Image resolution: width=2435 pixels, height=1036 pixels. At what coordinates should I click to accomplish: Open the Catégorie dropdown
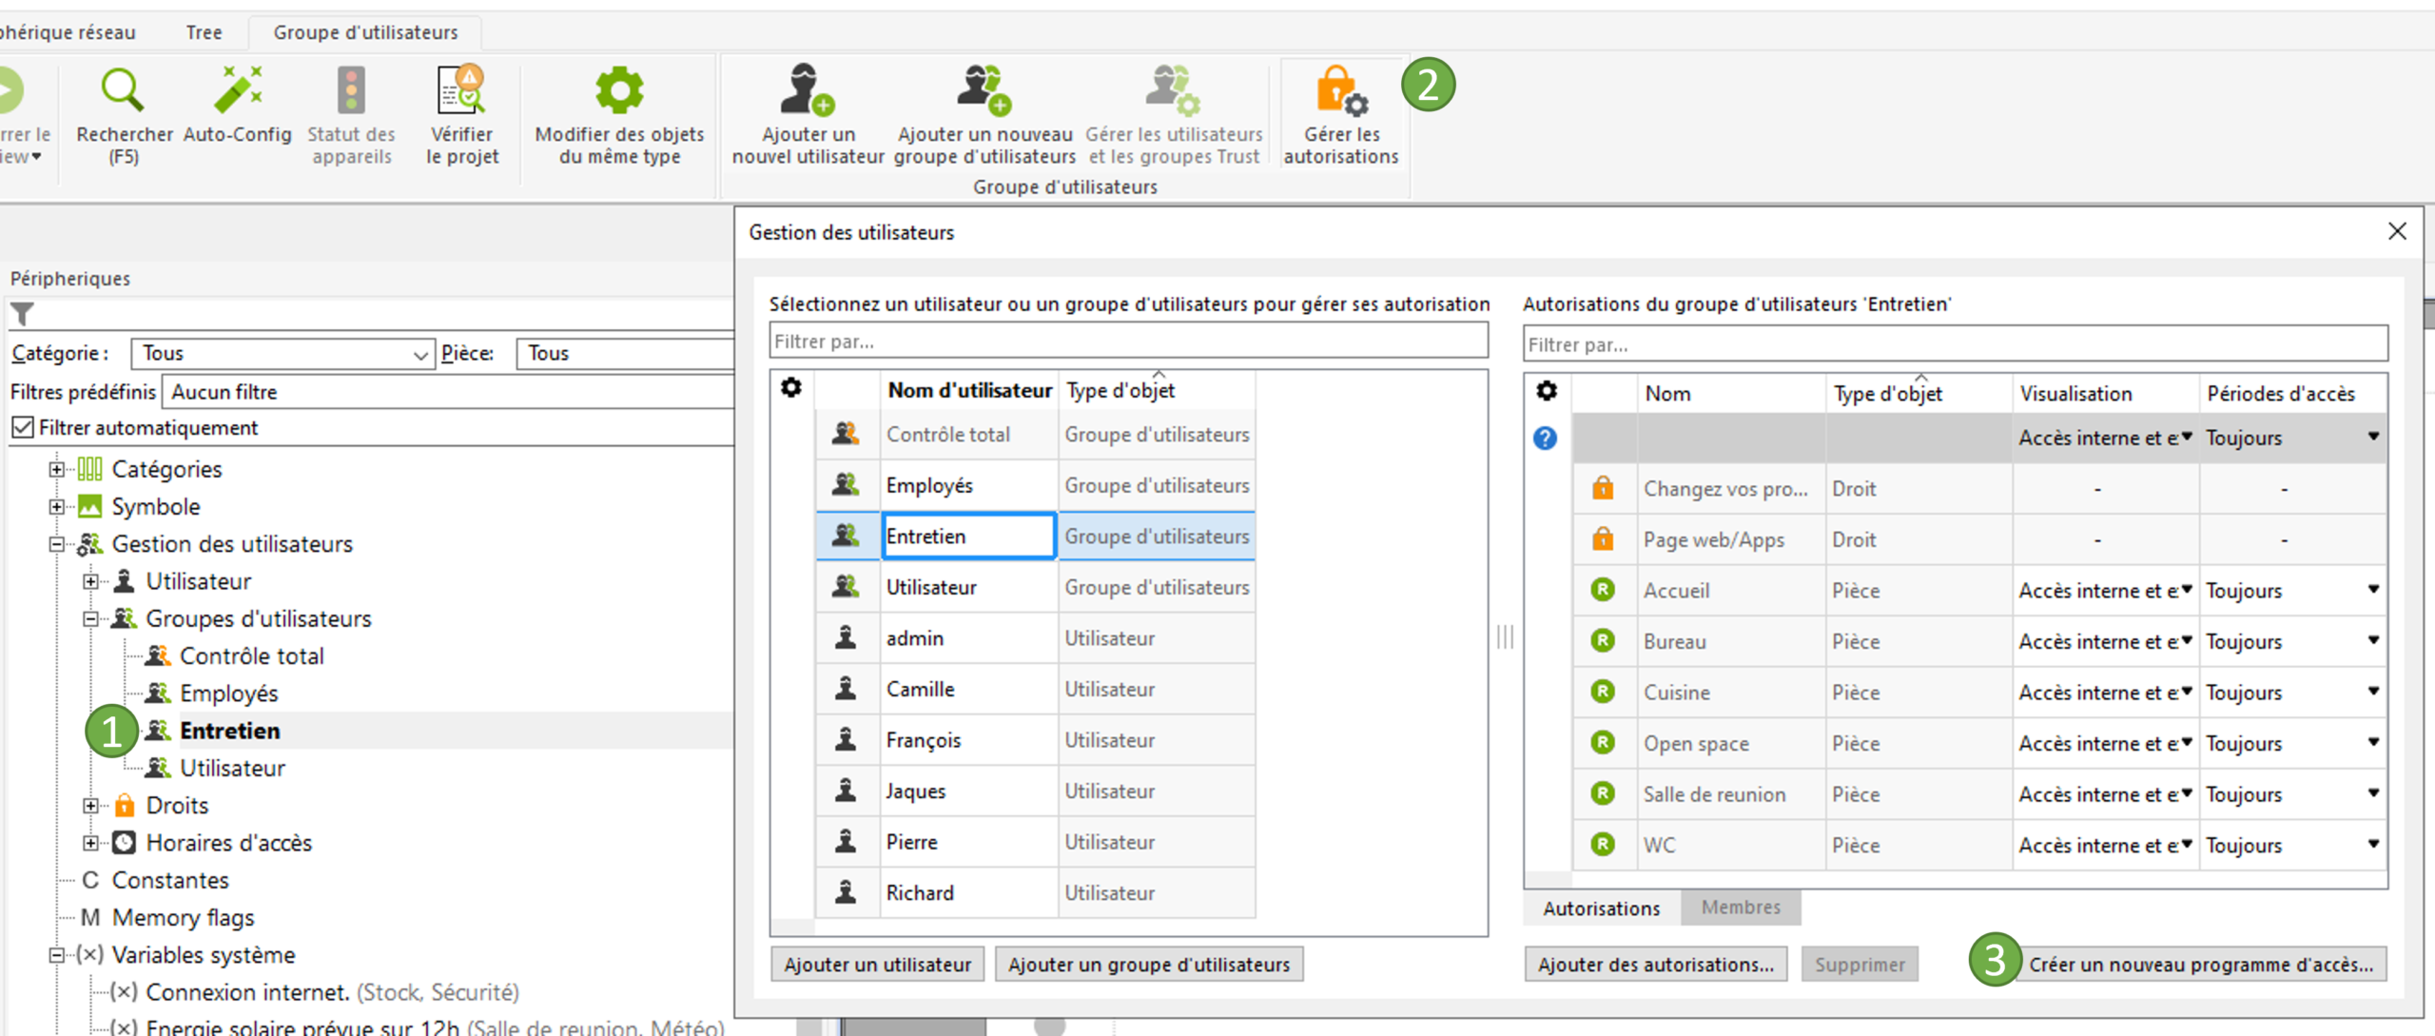tap(419, 355)
